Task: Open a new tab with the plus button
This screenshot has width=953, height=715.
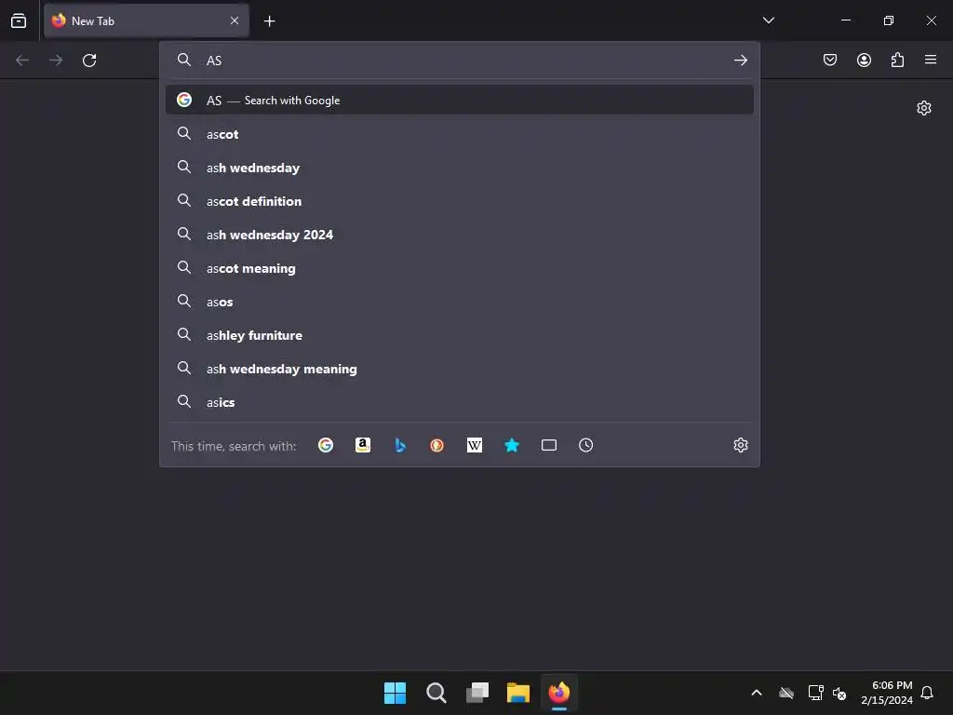Action: click(x=269, y=21)
